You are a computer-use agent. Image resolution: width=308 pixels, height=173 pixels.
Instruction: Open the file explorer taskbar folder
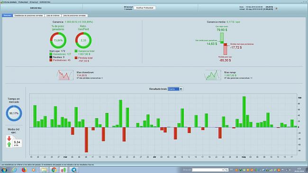(x=44, y=170)
